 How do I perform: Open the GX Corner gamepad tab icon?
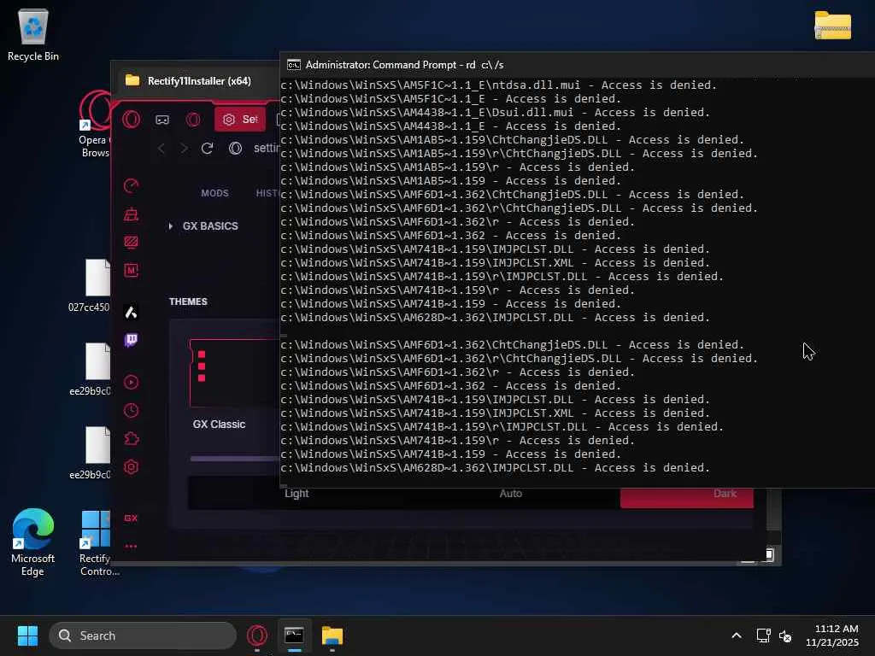click(x=161, y=120)
